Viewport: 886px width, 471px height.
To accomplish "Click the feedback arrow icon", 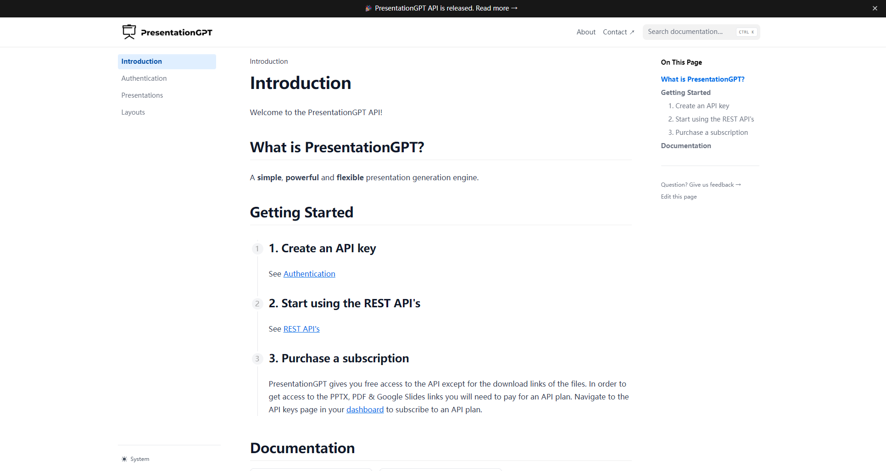I will point(739,184).
